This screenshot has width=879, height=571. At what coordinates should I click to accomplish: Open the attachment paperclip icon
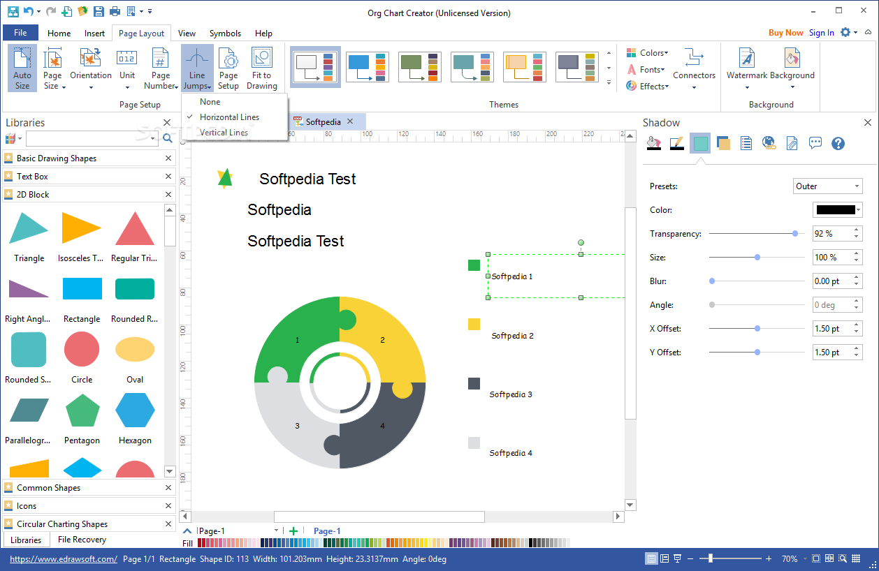pyautogui.click(x=792, y=143)
